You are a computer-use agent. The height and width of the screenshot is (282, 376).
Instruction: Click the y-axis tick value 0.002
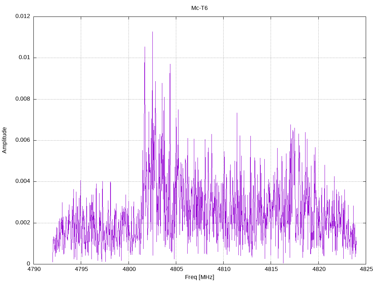(23, 223)
